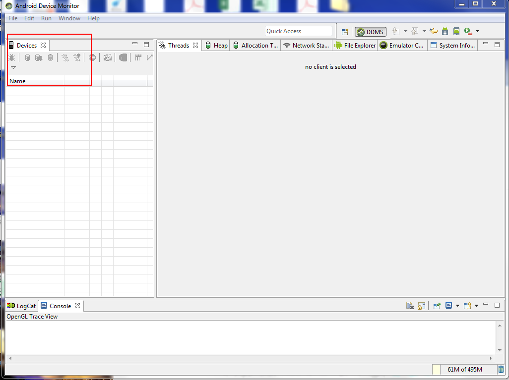The image size is (509, 380).
Task: Select the Devices tab
Action: point(27,46)
